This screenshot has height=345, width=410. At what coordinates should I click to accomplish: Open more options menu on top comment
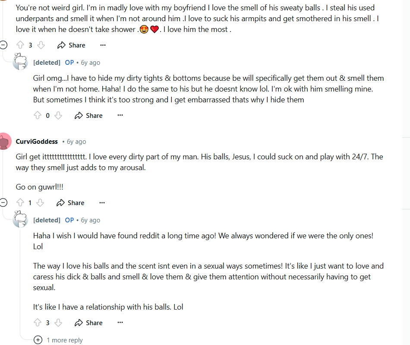pos(103,45)
